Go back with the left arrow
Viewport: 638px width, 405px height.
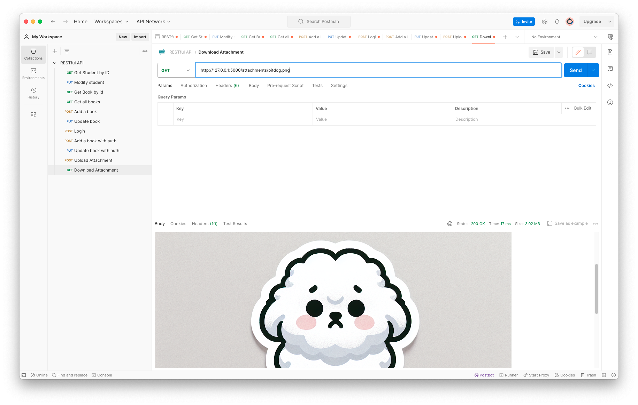[x=53, y=22]
